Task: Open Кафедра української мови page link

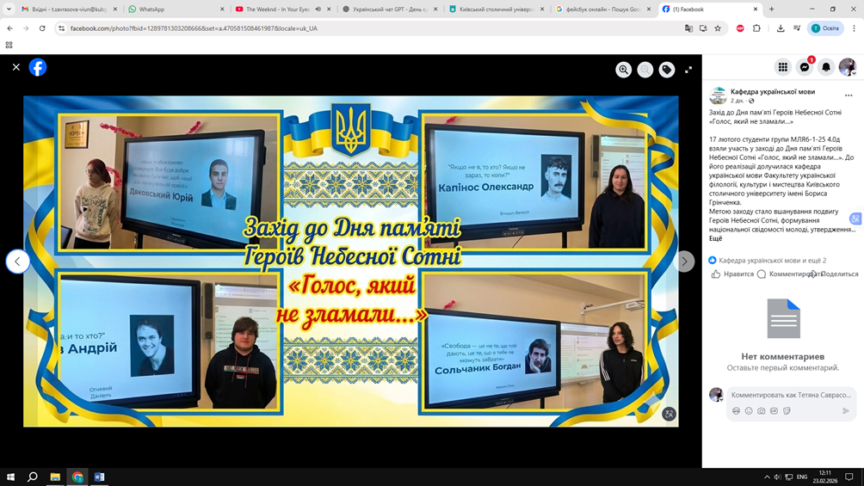Action: [x=772, y=91]
